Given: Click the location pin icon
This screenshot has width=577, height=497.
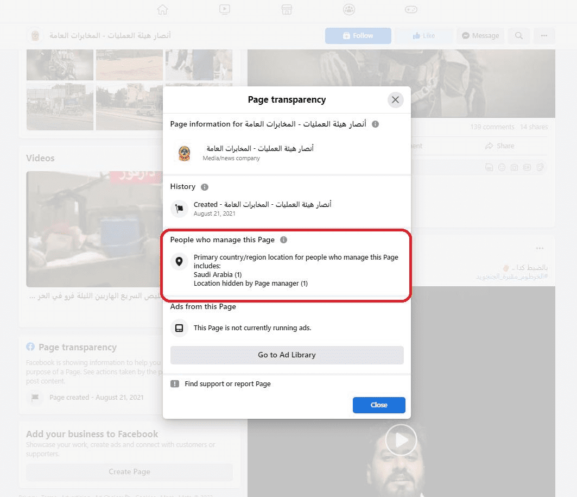Looking at the screenshot, I should point(179,261).
